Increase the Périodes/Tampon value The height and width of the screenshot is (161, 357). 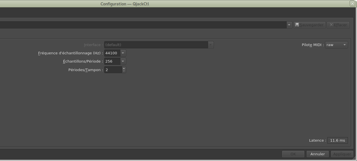coord(124,68)
